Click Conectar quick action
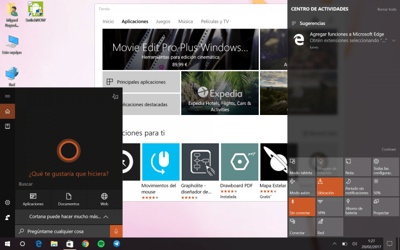The width and height of the screenshot is (400, 250). [302, 227]
